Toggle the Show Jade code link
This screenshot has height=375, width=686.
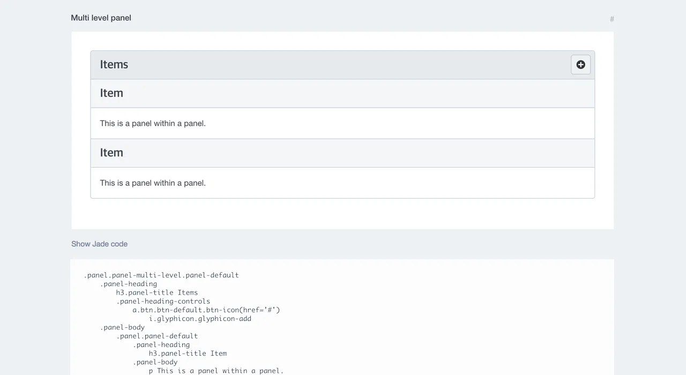tap(99, 244)
